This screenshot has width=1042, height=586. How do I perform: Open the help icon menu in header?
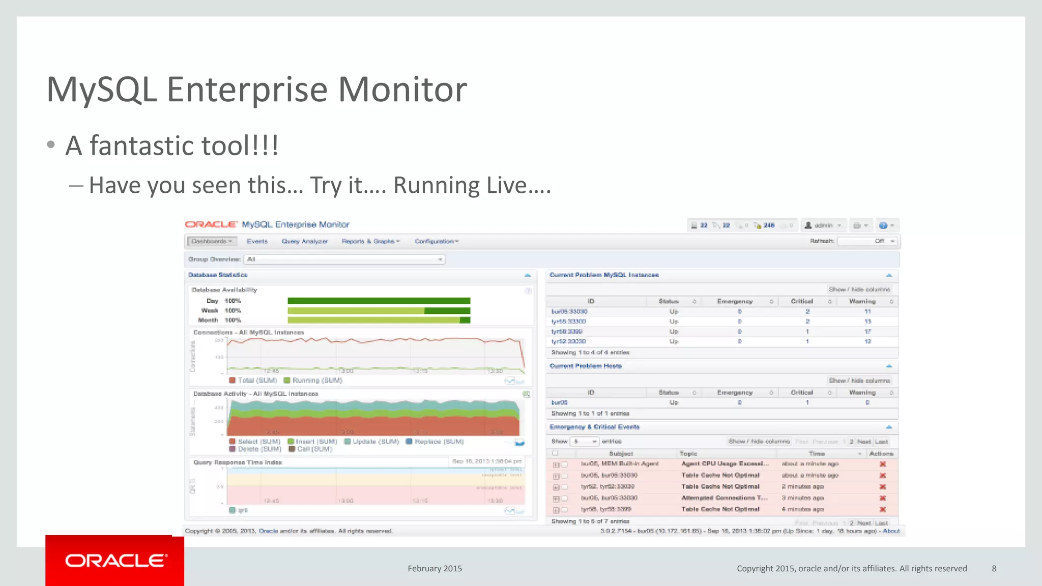click(x=886, y=225)
